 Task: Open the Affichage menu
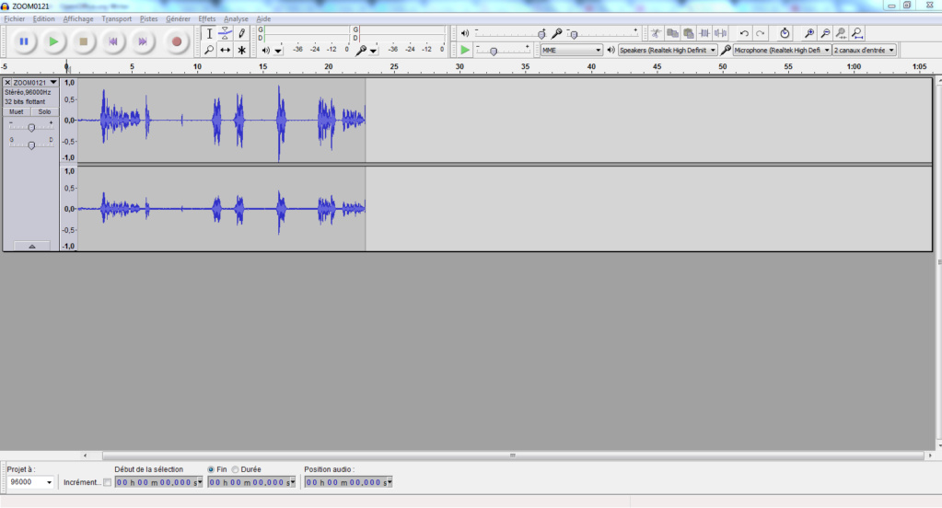[78, 19]
